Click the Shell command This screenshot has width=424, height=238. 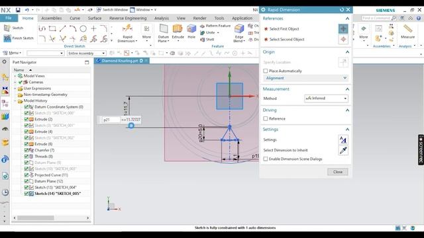(207, 40)
